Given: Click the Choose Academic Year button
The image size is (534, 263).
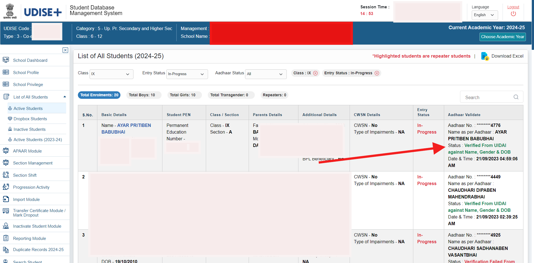Looking at the screenshot, I should pos(502,36).
